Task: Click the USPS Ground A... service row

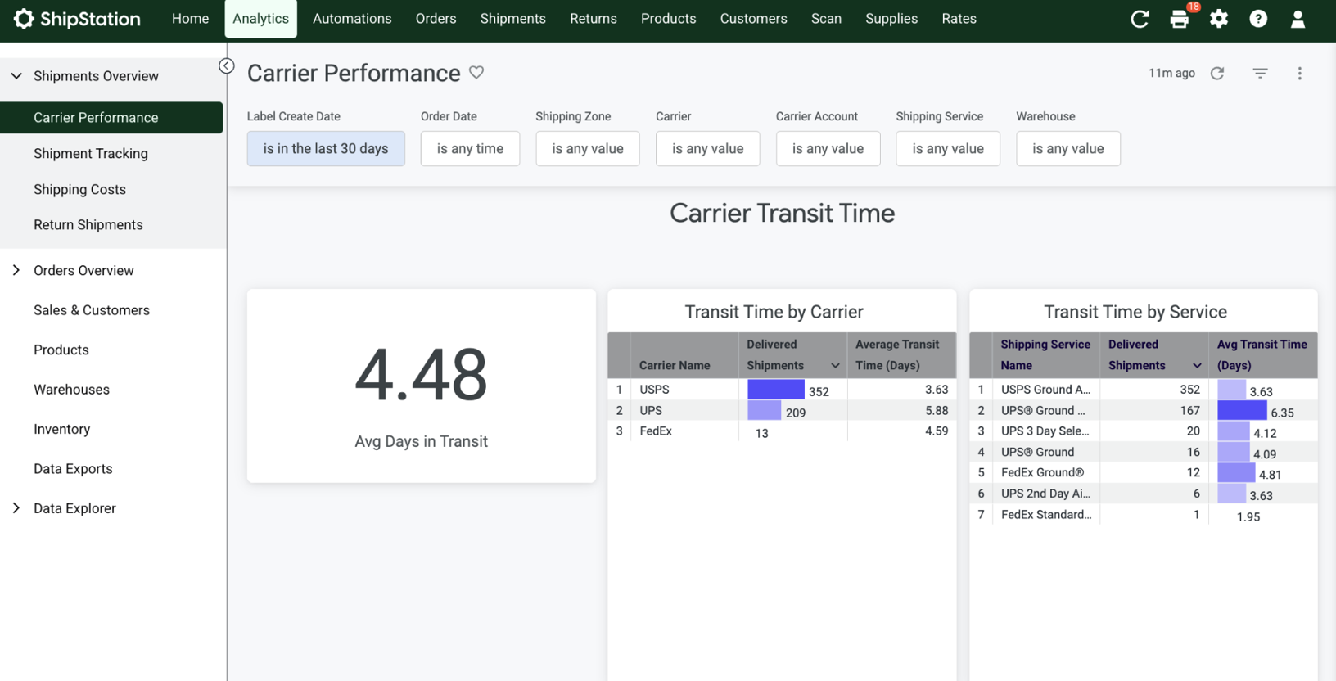Action: coord(1045,390)
